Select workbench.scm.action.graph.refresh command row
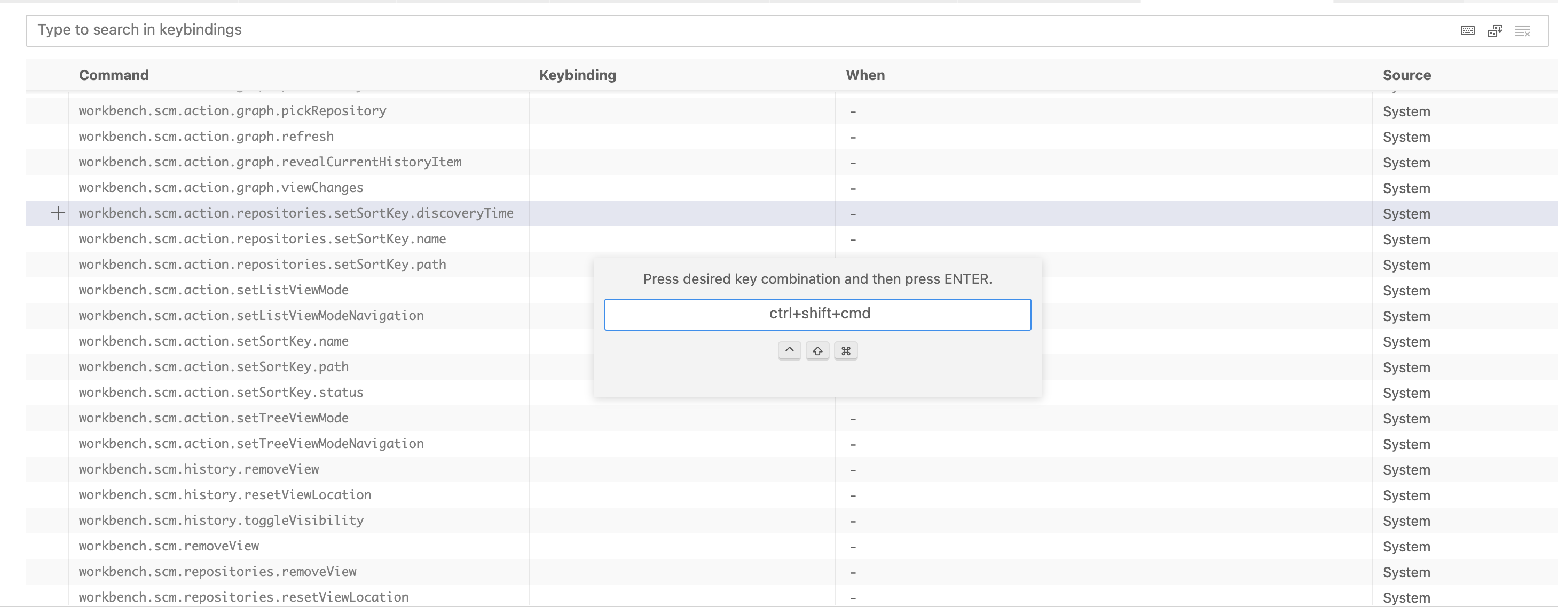The height and width of the screenshot is (608, 1558). (x=206, y=137)
